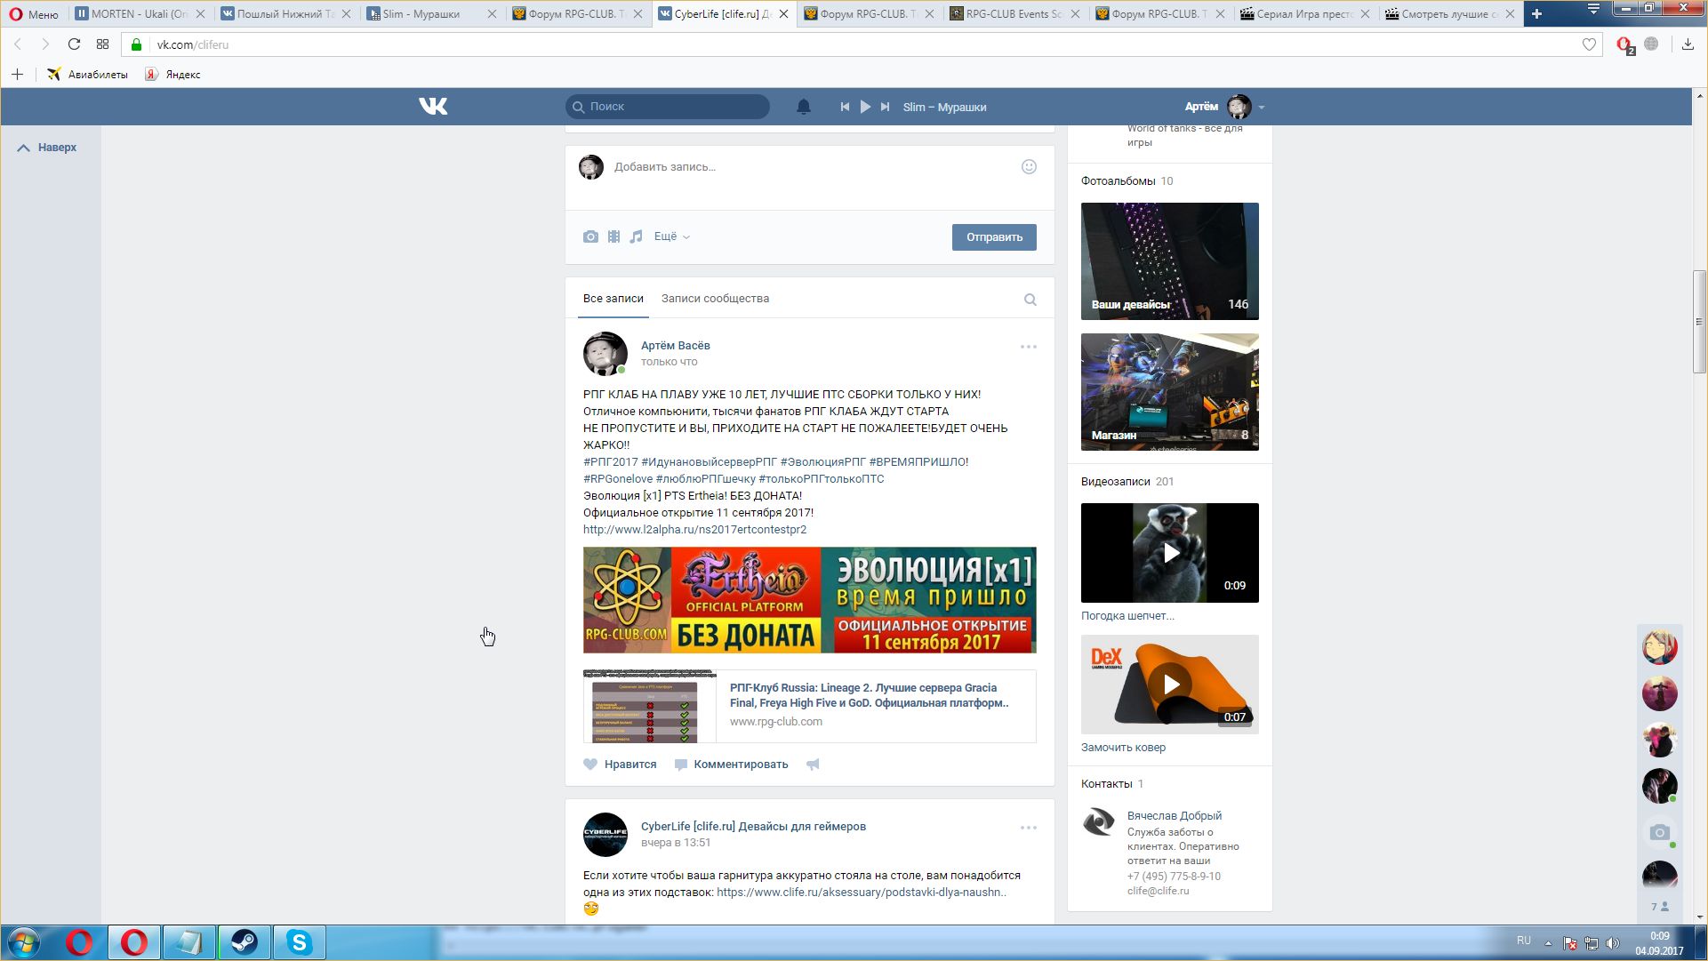
Task: Open the Steam taskbar icon
Action: point(244,942)
